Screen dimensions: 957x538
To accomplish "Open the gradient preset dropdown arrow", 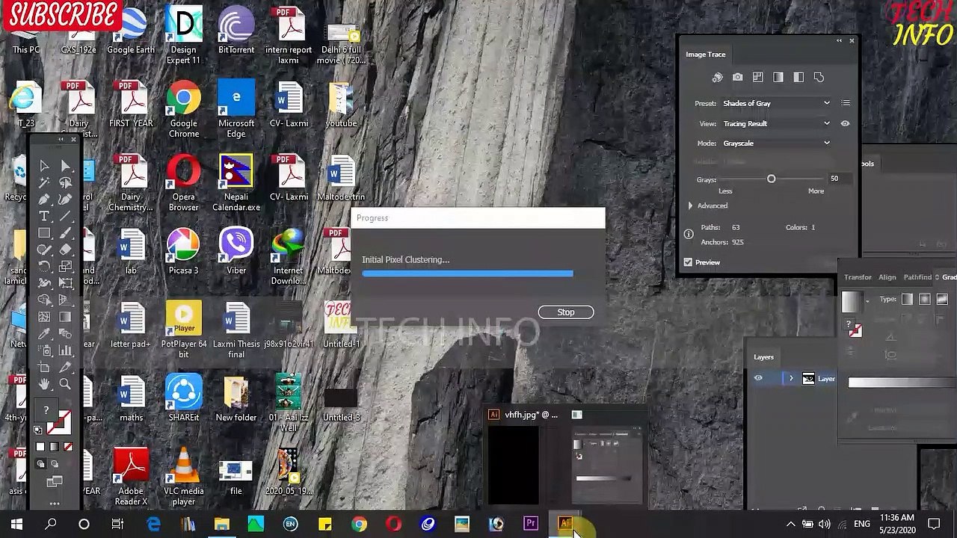I will 867,301.
